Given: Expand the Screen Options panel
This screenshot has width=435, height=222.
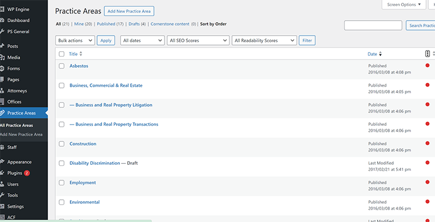Looking at the screenshot, I should tap(404, 4).
